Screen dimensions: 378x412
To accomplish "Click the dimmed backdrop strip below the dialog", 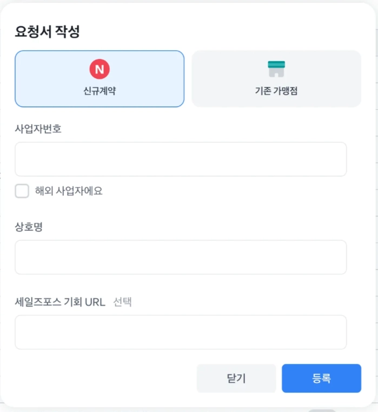I will tap(162, 410).
